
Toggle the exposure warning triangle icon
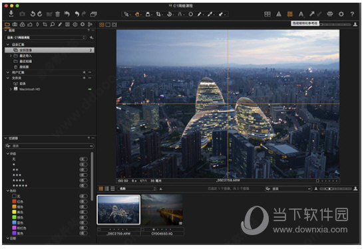pos(279,14)
